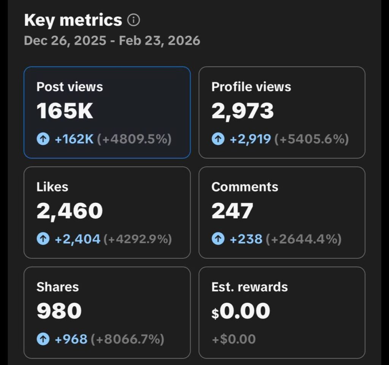The image size is (389, 365).
Task: Select the Profile views metric card
Action: click(282, 112)
